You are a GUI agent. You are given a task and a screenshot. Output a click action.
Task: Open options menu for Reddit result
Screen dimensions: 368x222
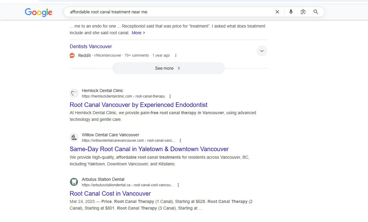pyautogui.click(x=176, y=55)
